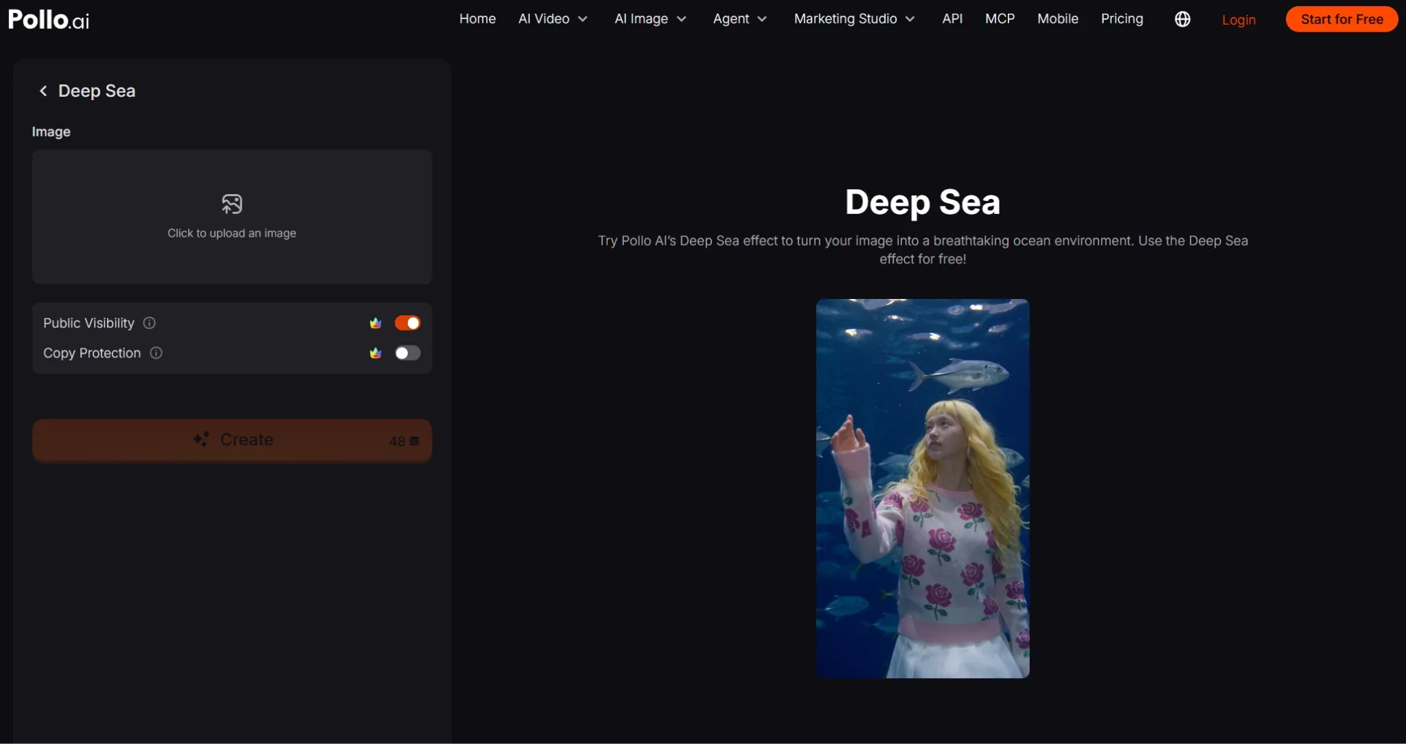Open the Mobile menu item
The image size is (1406, 744).
(x=1057, y=19)
